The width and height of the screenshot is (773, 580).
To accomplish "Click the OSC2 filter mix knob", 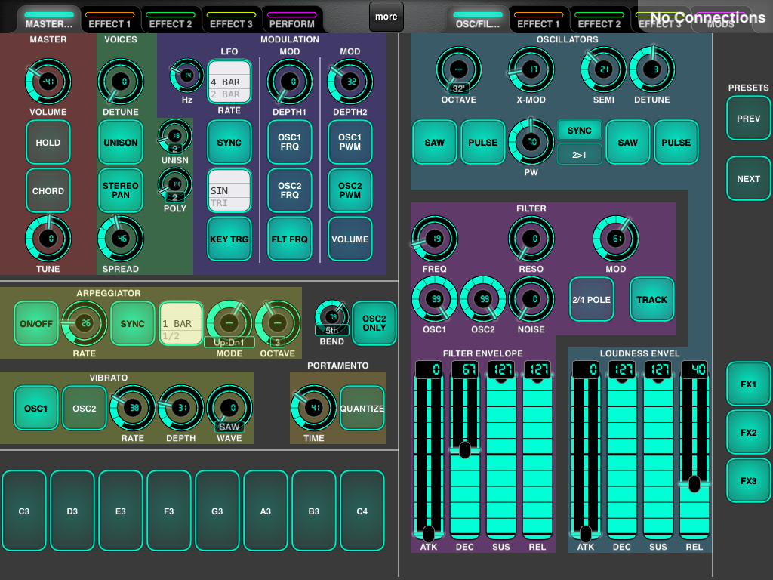I will pyautogui.click(x=482, y=299).
